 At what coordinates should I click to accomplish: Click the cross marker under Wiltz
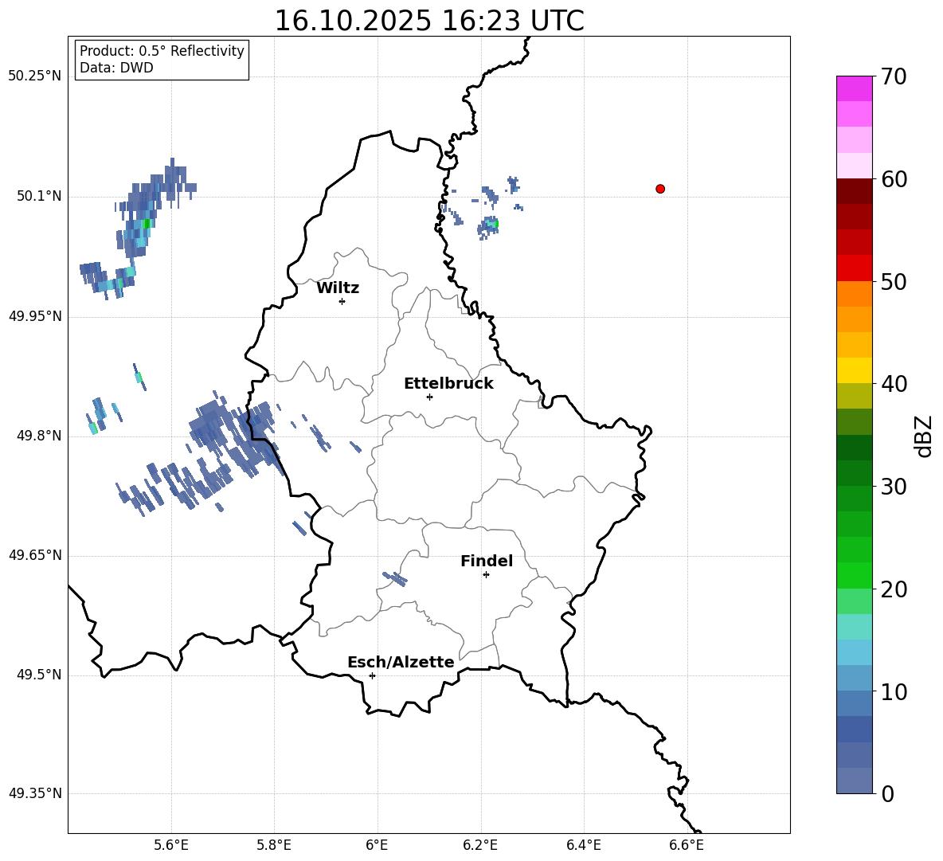pos(342,301)
